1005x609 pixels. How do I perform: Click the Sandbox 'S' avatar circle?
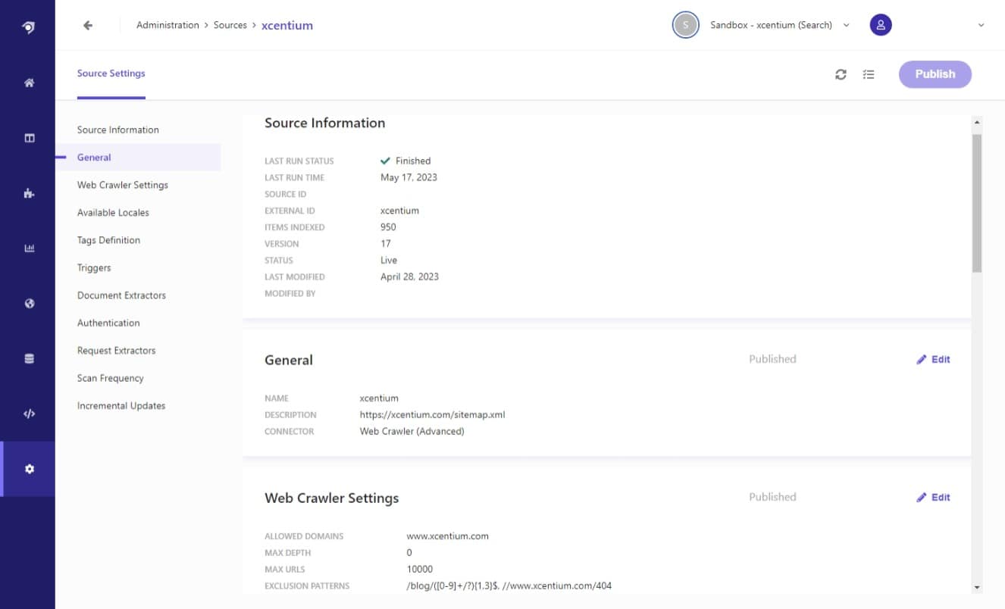click(685, 25)
